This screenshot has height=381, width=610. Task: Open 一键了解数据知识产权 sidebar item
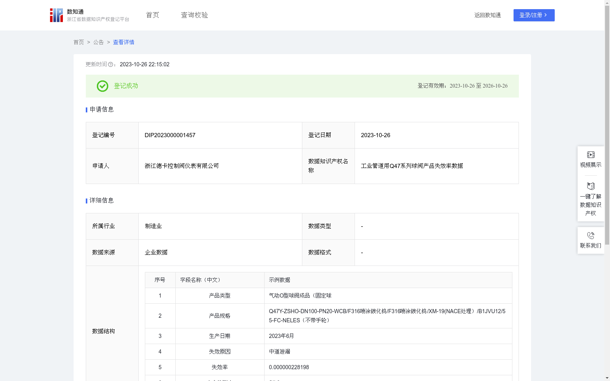click(x=591, y=199)
